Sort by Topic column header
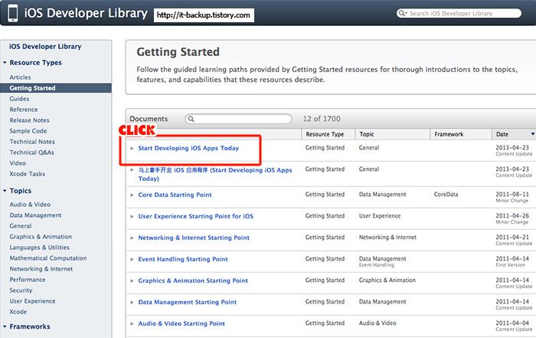This screenshot has width=536, height=338. coord(392,134)
